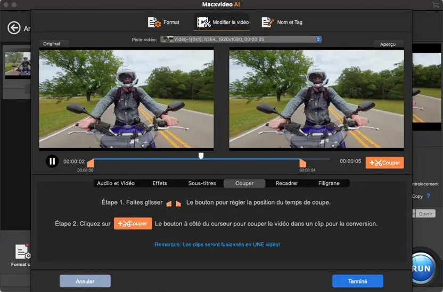Viewport: 443px width, 292px height.
Task: Select the Sous-titres tab
Action: click(202, 183)
